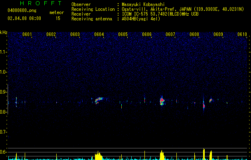Image resolution: width=251 pixels, height=160 pixels.
Task: Click the Receiving Location label
Action: 93,9
